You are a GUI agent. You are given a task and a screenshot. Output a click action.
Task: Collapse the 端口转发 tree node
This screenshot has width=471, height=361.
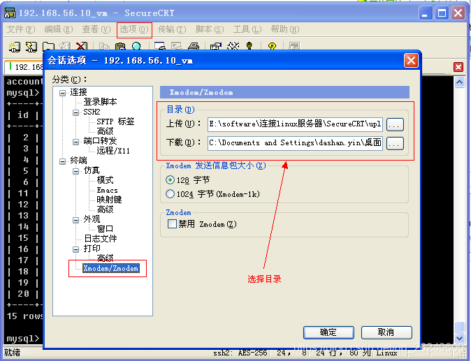pyautogui.click(x=75, y=142)
